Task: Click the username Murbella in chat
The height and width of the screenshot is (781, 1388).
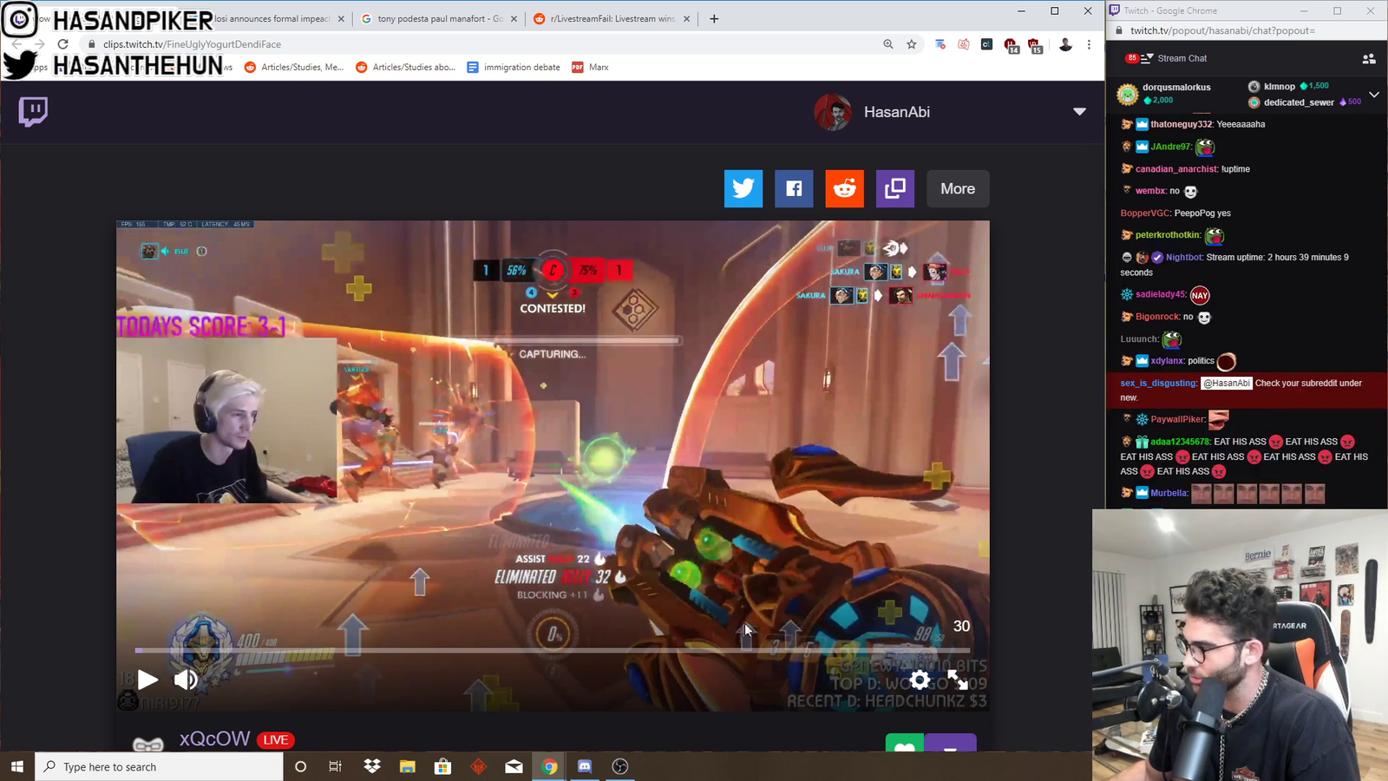Action: (1169, 494)
